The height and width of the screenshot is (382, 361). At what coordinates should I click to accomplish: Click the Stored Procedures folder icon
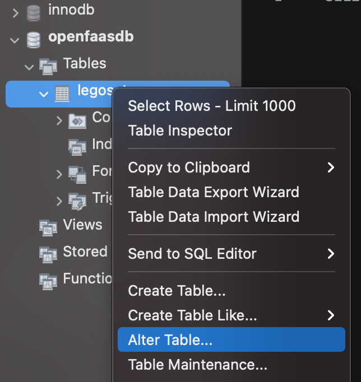click(x=48, y=253)
